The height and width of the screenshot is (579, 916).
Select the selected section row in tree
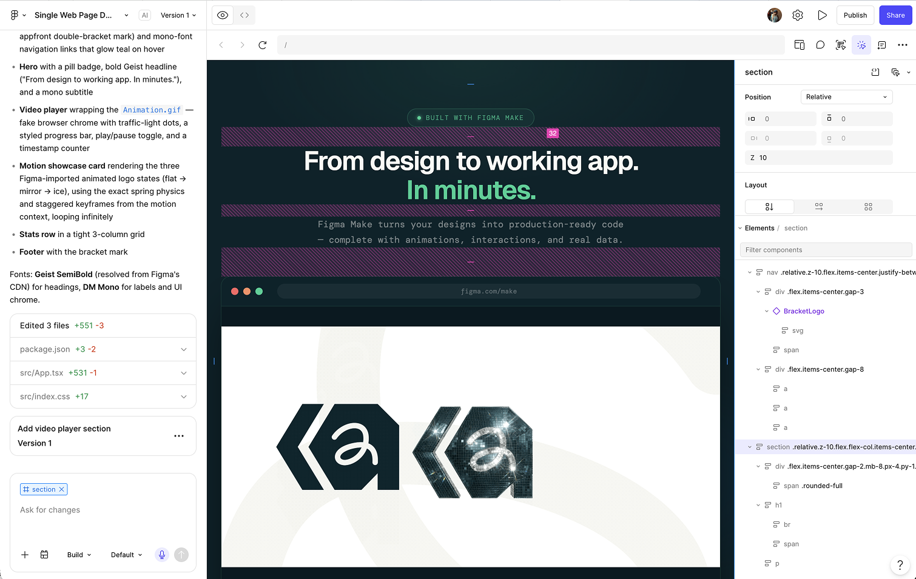pos(826,447)
